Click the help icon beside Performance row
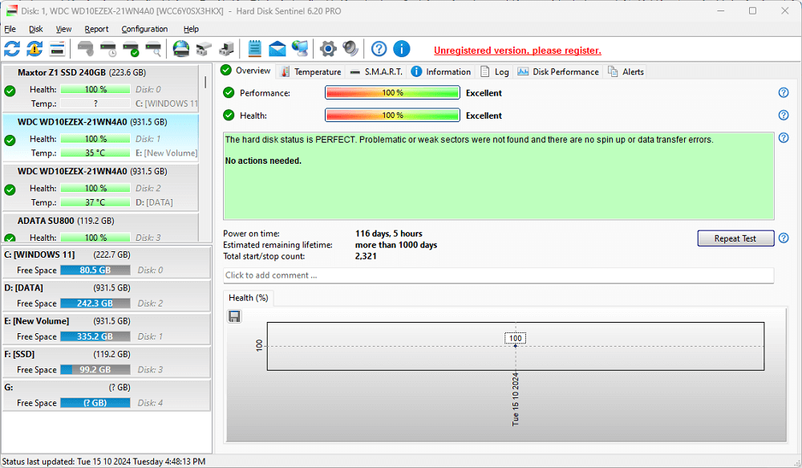Image resolution: width=802 pixels, height=468 pixels. click(x=784, y=92)
